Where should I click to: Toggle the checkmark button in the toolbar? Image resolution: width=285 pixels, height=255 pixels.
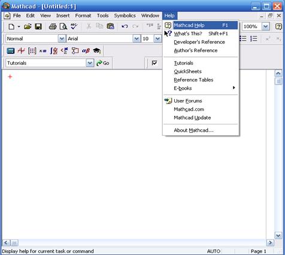point(154,63)
